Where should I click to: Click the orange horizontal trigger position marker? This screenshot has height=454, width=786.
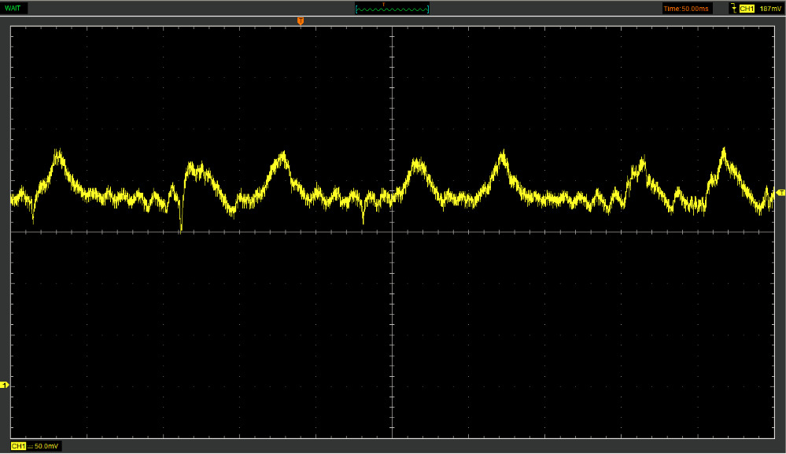pyautogui.click(x=300, y=21)
